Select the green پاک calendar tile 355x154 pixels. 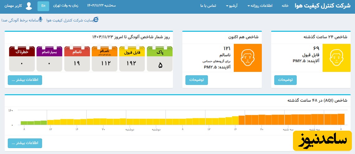pyautogui.click(x=160, y=59)
